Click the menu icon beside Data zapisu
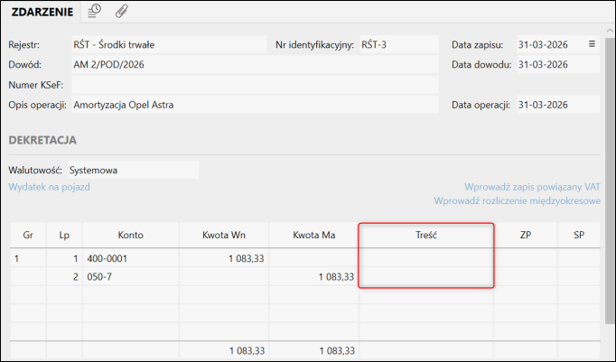 click(x=593, y=43)
